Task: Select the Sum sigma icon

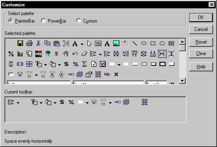Action: (x=84, y=64)
